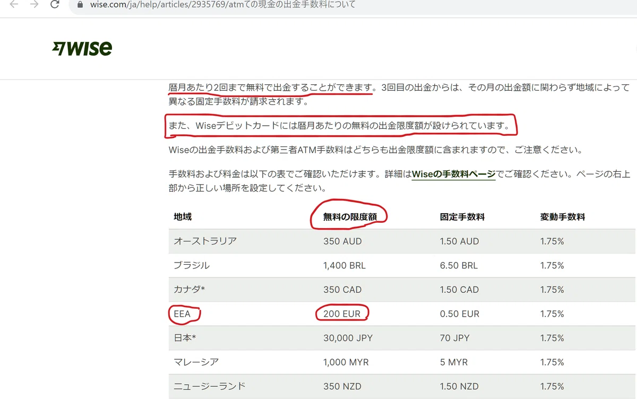The height and width of the screenshot is (400, 637).
Task: Click the 変動手数料 column header
Action: [x=563, y=216]
